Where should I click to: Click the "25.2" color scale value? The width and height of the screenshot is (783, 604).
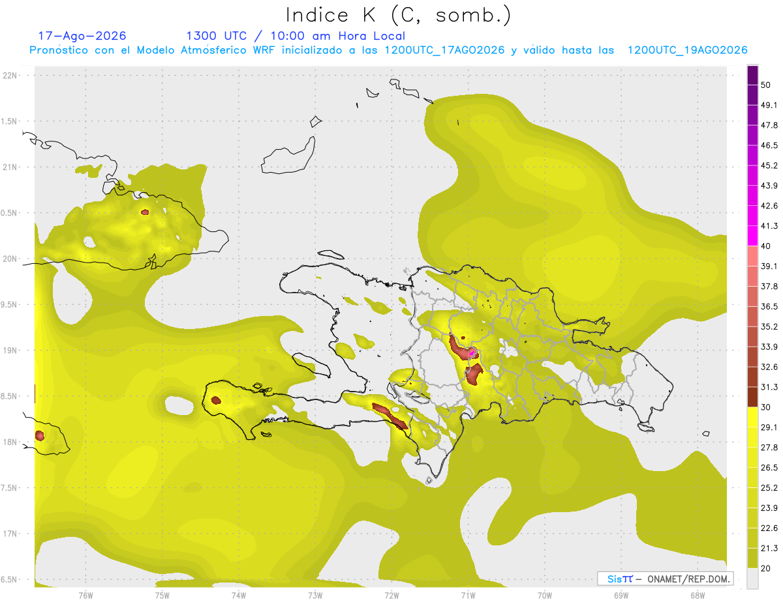pos(769,487)
